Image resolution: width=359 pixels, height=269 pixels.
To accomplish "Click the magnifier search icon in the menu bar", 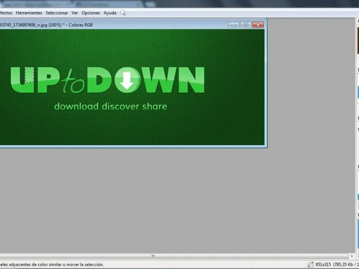I will coord(123,13).
